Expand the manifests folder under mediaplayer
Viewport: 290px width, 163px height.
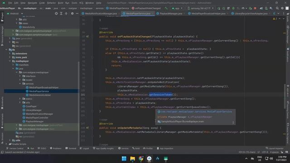point(13,65)
